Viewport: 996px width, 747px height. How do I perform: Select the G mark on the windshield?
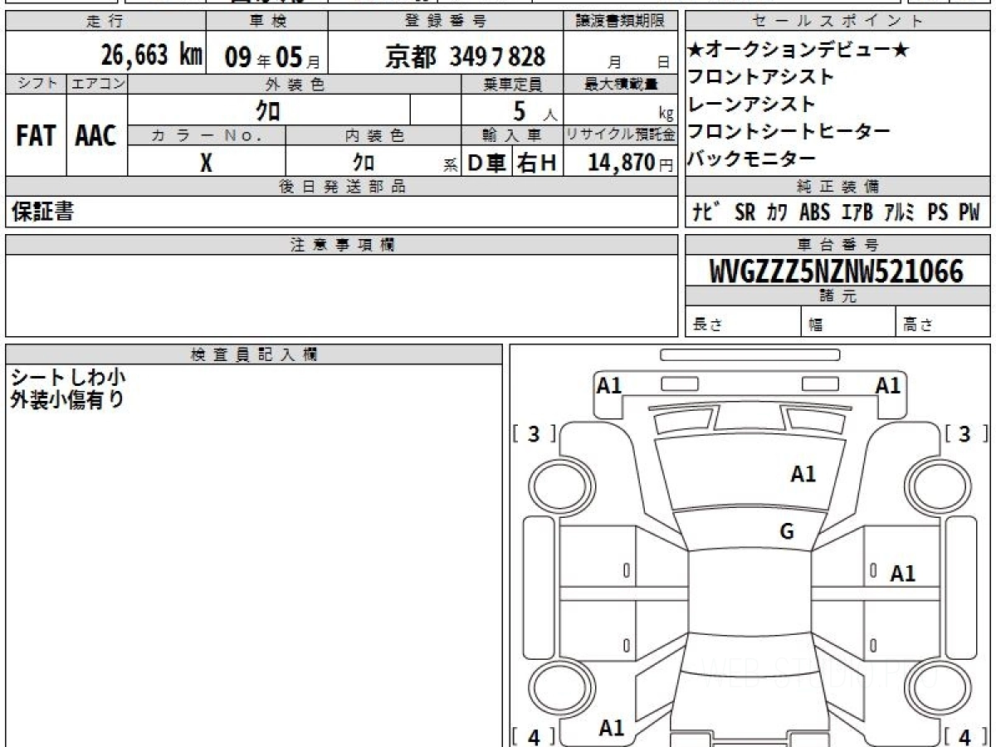[787, 532]
